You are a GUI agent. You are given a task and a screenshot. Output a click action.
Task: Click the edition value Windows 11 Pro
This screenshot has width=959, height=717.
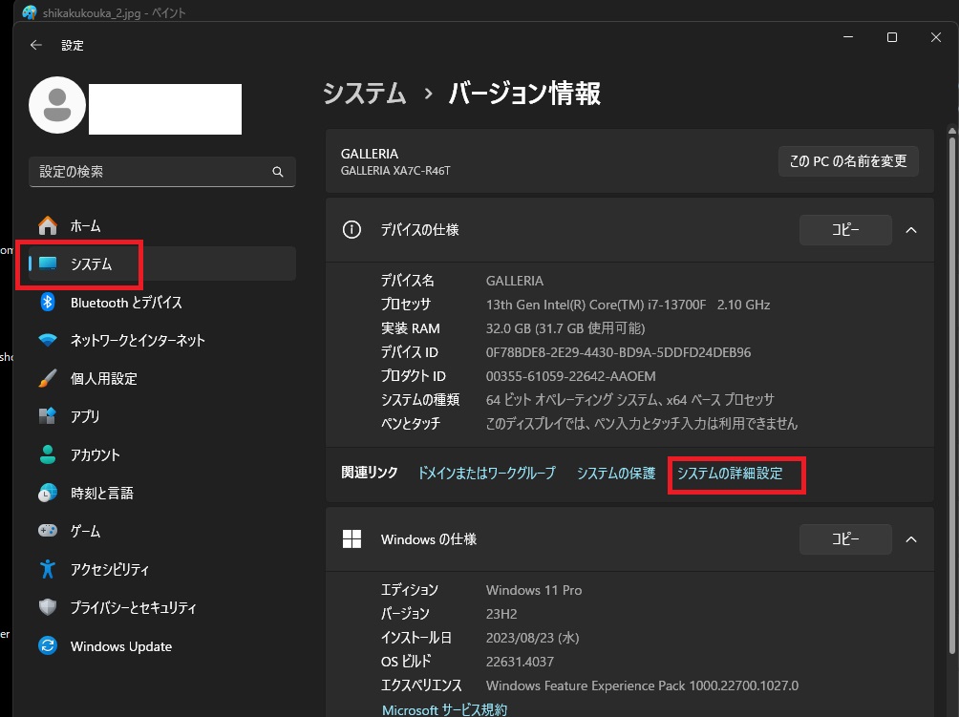pyautogui.click(x=534, y=590)
